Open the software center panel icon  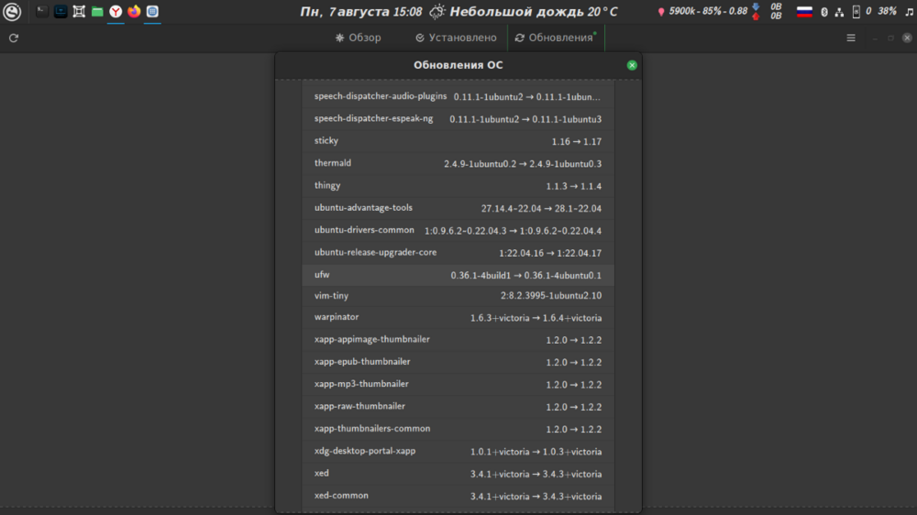pos(152,11)
